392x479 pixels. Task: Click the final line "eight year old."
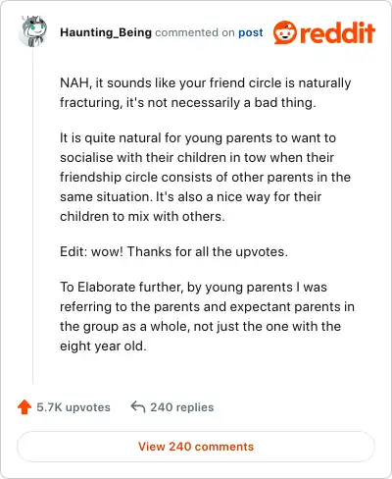coord(103,346)
